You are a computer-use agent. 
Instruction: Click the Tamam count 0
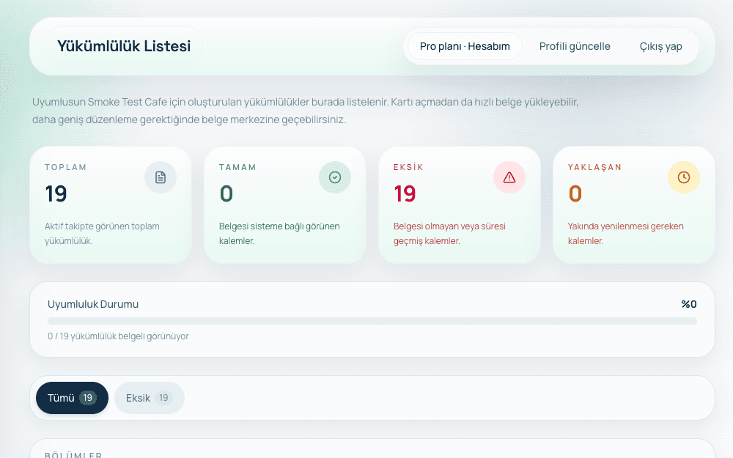[226, 193]
